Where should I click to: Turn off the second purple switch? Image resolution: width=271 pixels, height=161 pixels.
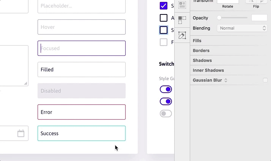point(166,101)
